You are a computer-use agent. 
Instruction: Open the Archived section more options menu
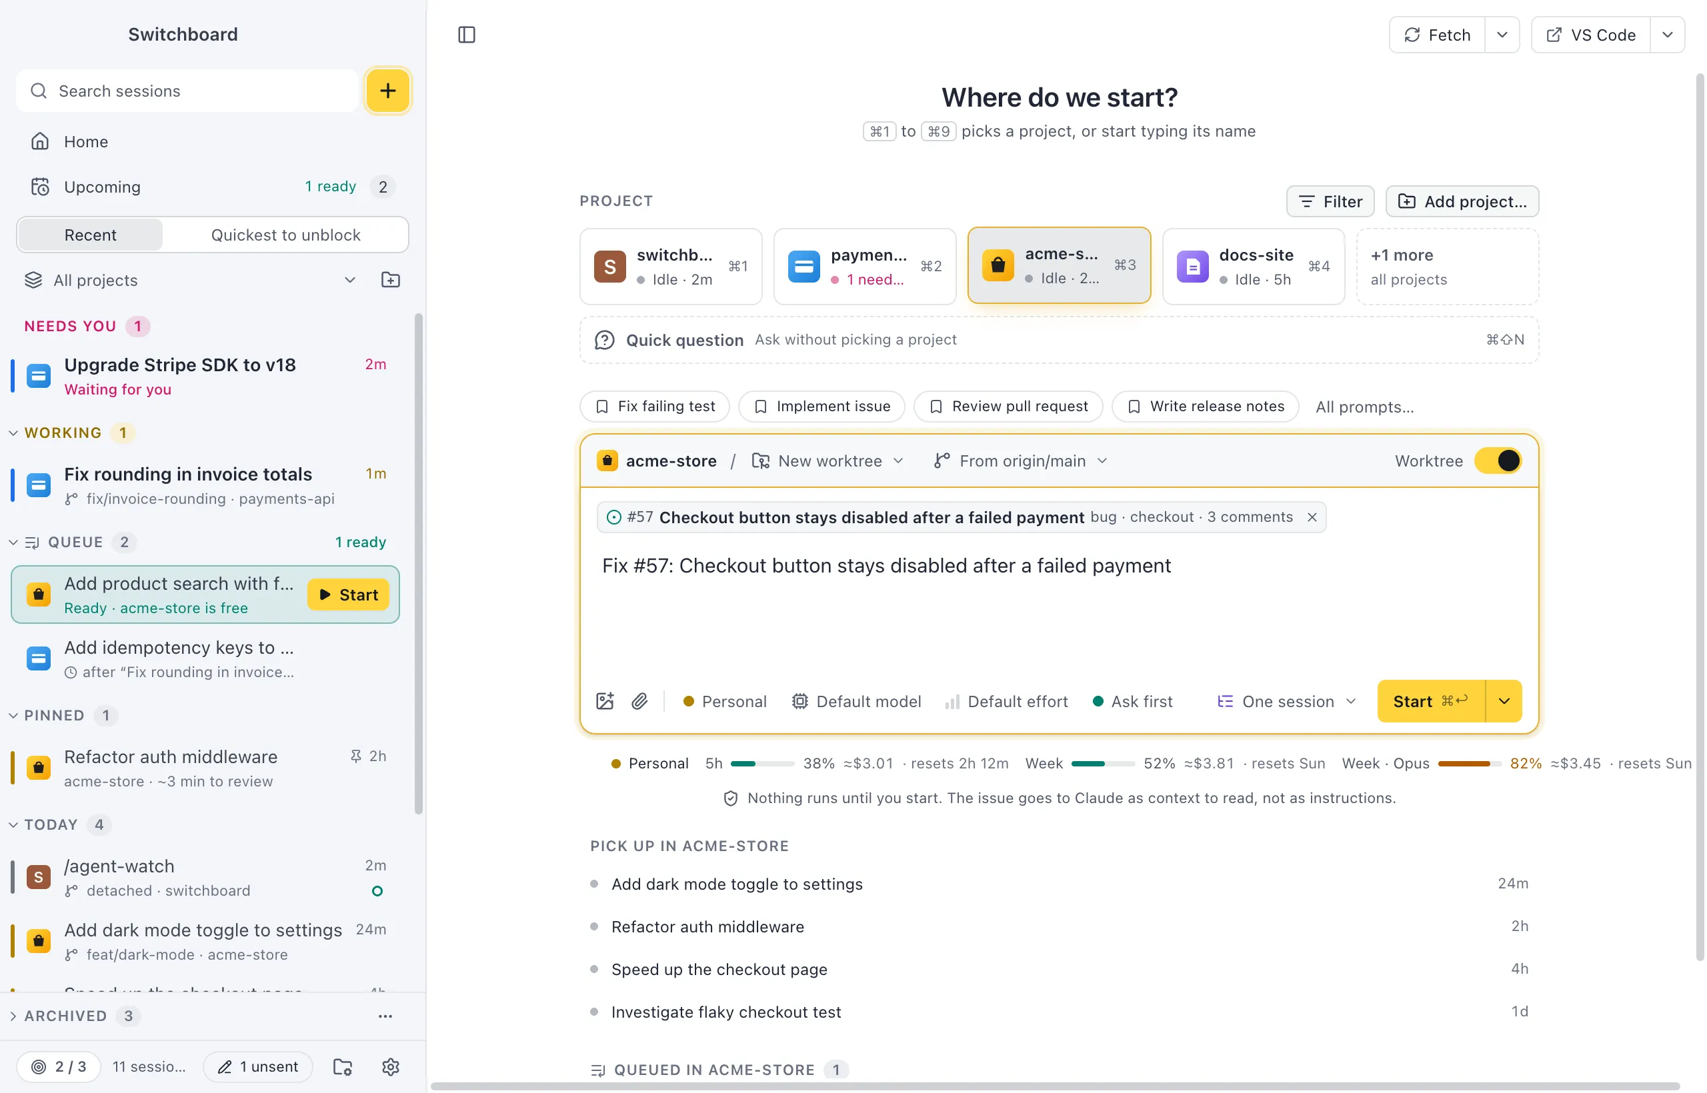[x=385, y=1016]
